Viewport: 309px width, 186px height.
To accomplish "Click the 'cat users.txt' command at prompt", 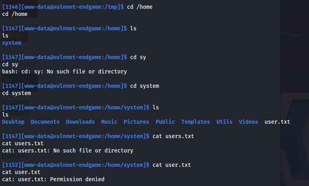I will point(173,136).
